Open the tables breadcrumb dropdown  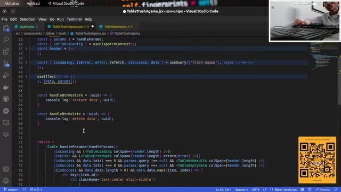[x=50, y=33]
